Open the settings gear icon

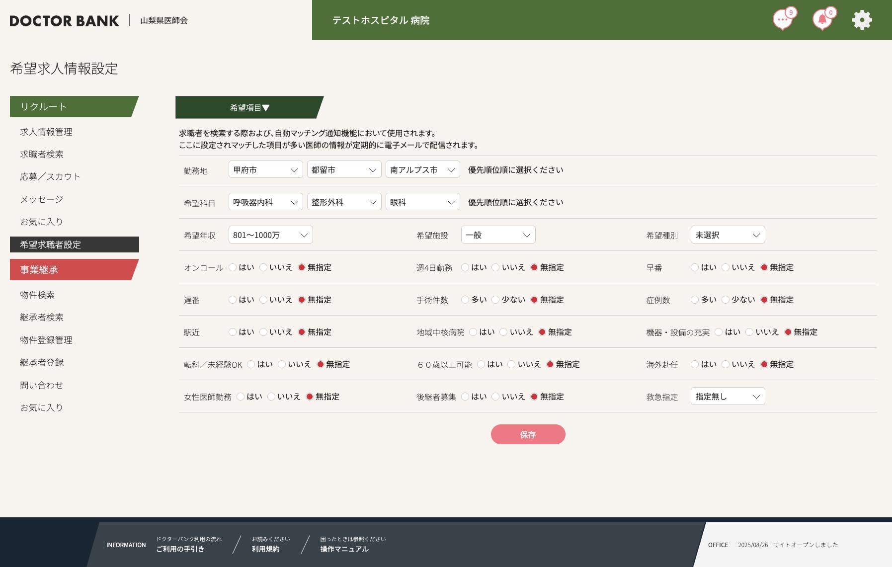(x=862, y=20)
